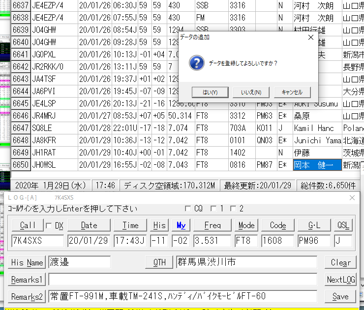This screenshot has height=310, width=364.
Task: Close the データの追加 dialog
Action: pyautogui.click(x=311, y=37)
